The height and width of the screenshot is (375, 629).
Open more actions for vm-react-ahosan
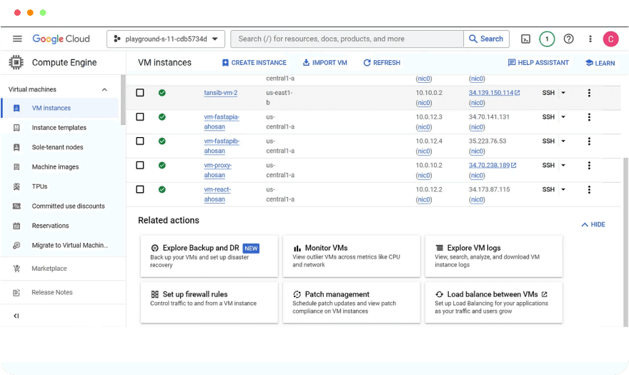pyautogui.click(x=589, y=189)
